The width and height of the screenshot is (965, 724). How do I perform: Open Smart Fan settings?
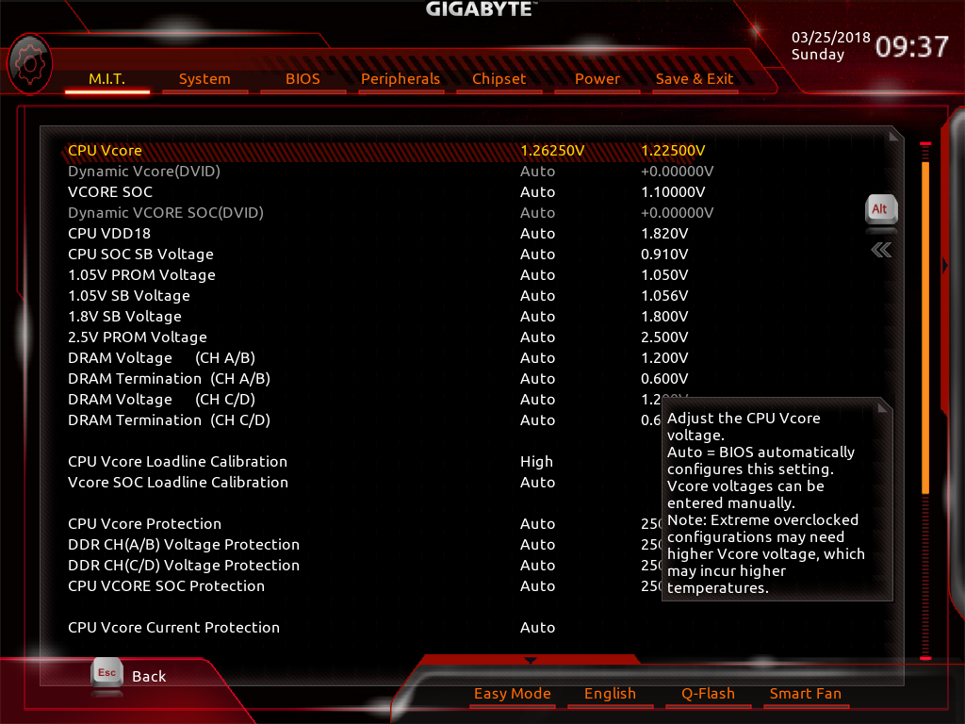coord(806,693)
